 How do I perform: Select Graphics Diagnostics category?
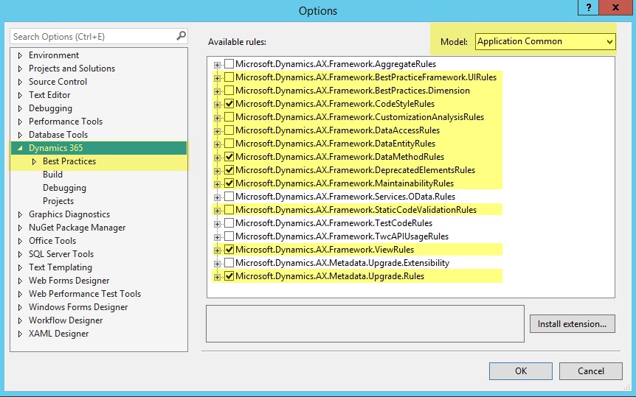point(69,214)
